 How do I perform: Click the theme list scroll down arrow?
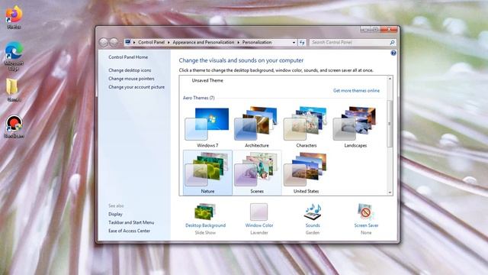(x=390, y=192)
